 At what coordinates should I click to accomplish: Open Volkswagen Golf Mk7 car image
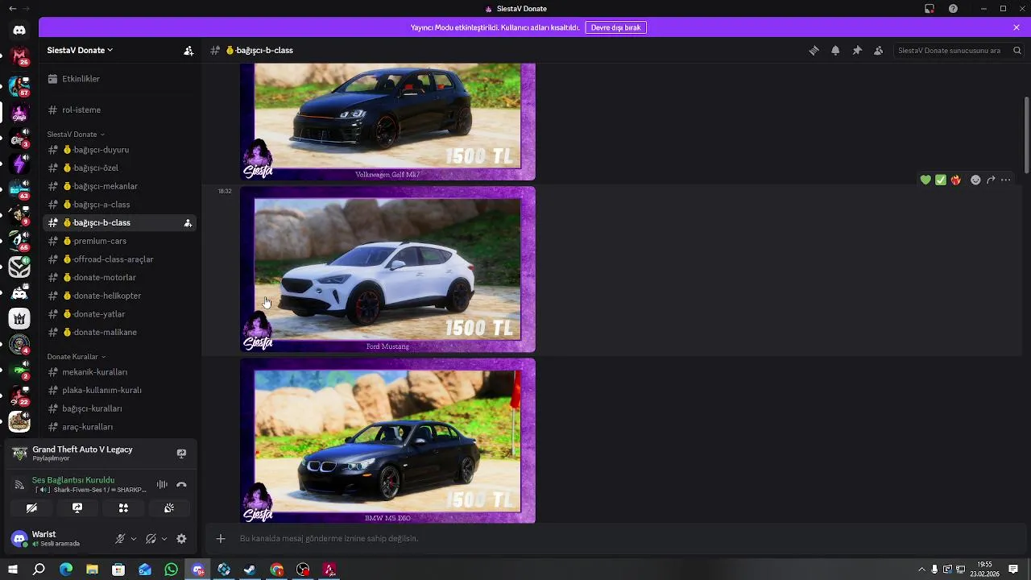point(387,122)
